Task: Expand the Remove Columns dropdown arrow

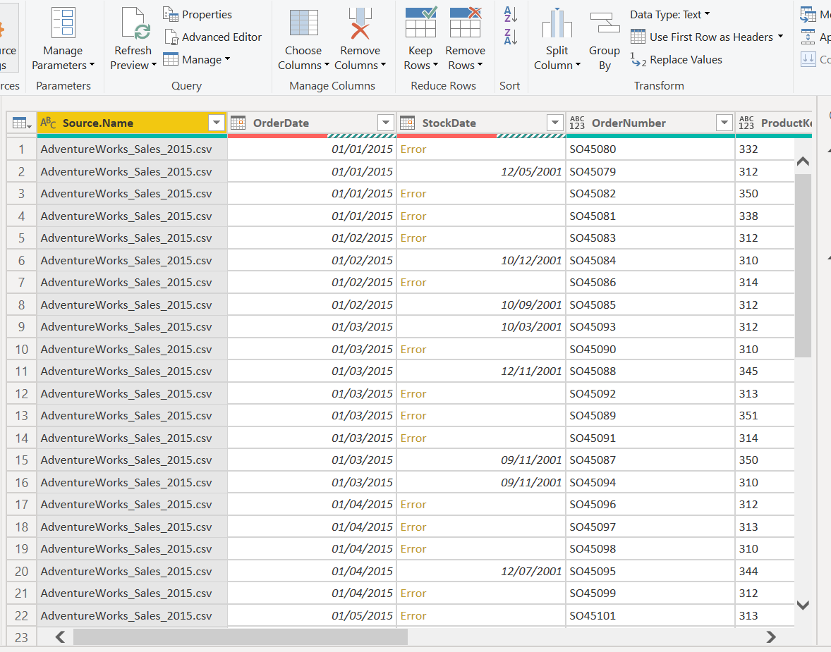Action: click(x=383, y=65)
